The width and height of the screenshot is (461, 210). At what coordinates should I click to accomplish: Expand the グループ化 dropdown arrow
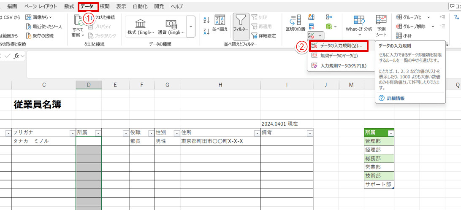(x=428, y=17)
